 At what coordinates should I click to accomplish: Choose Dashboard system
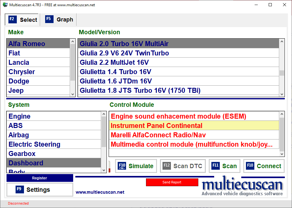pos(54,163)
